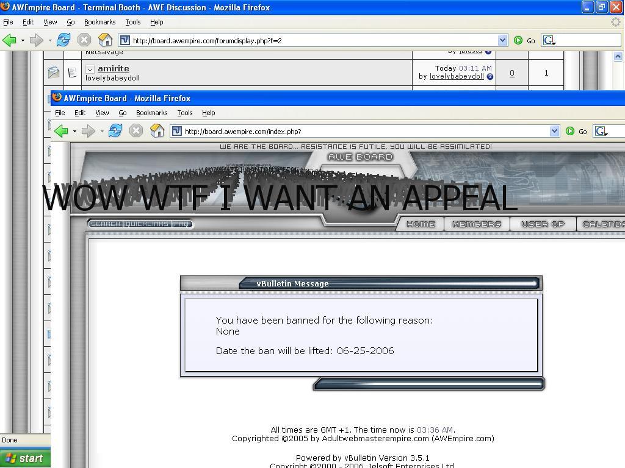This screenshot has width=625, height=468.
Task: Go to last post by lovelybabeydoll icon
Action: tap(490, 76)
